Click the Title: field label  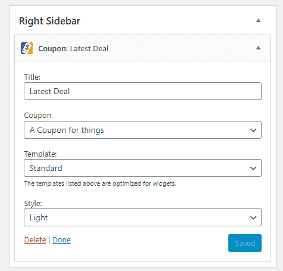[x=32, y=77]
